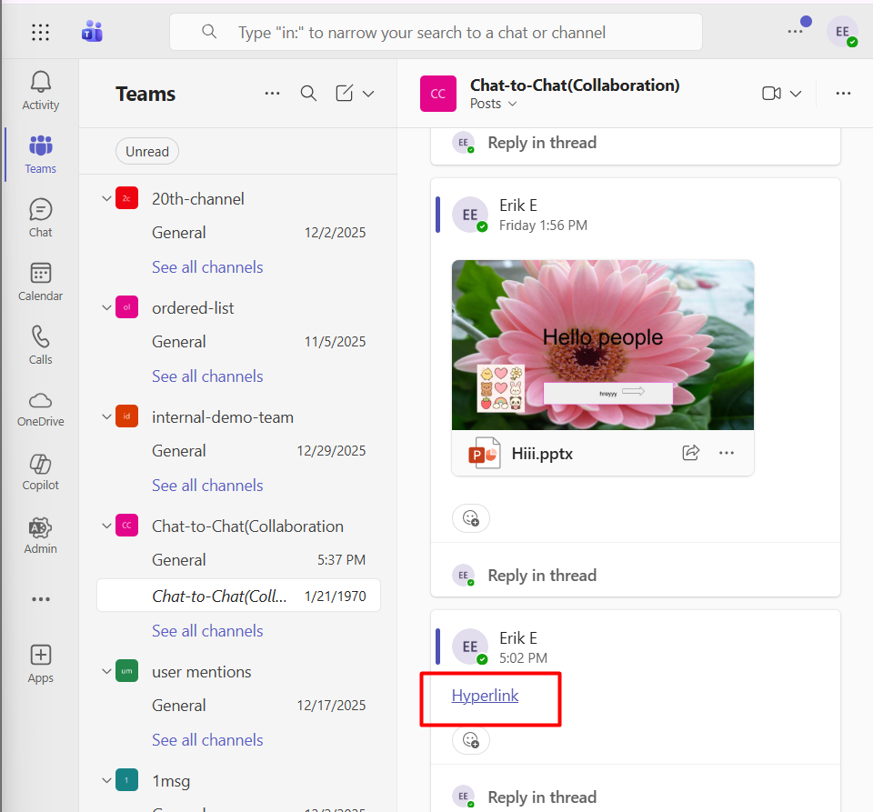The image size is (873, 812).
Task: Open the Activity feed
Action: (40, 90)
